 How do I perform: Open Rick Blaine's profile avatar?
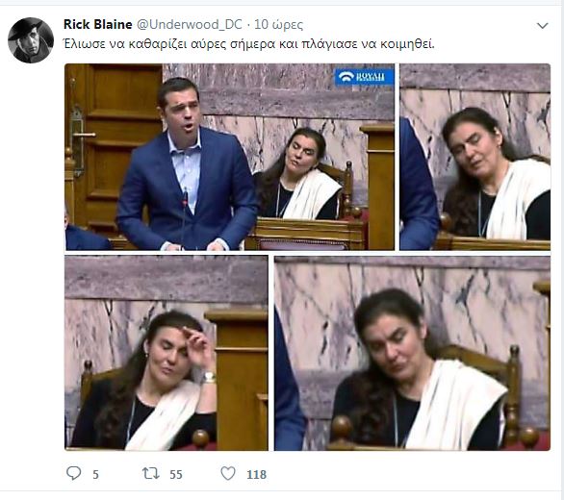pos(31,40)
